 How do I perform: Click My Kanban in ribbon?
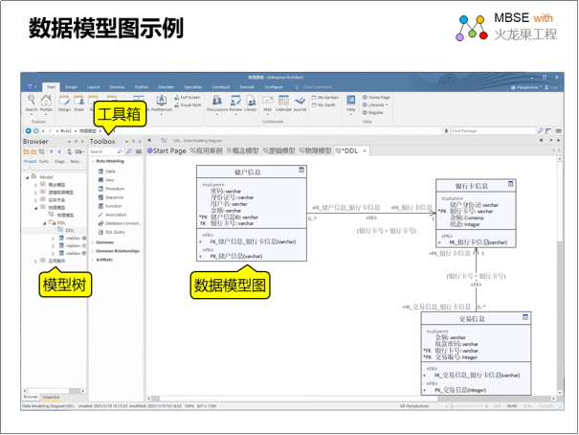323,97
